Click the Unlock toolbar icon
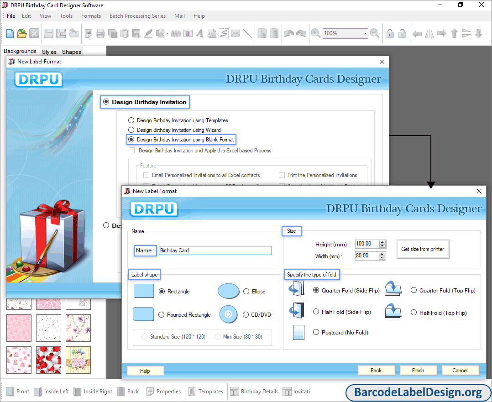Screen dimensions: 492x402 pyautogui.click(x=402, y=33)
